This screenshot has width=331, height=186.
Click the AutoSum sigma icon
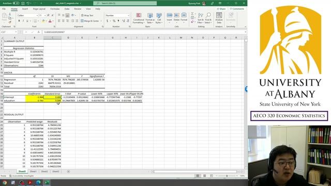[x=192, y=14]
